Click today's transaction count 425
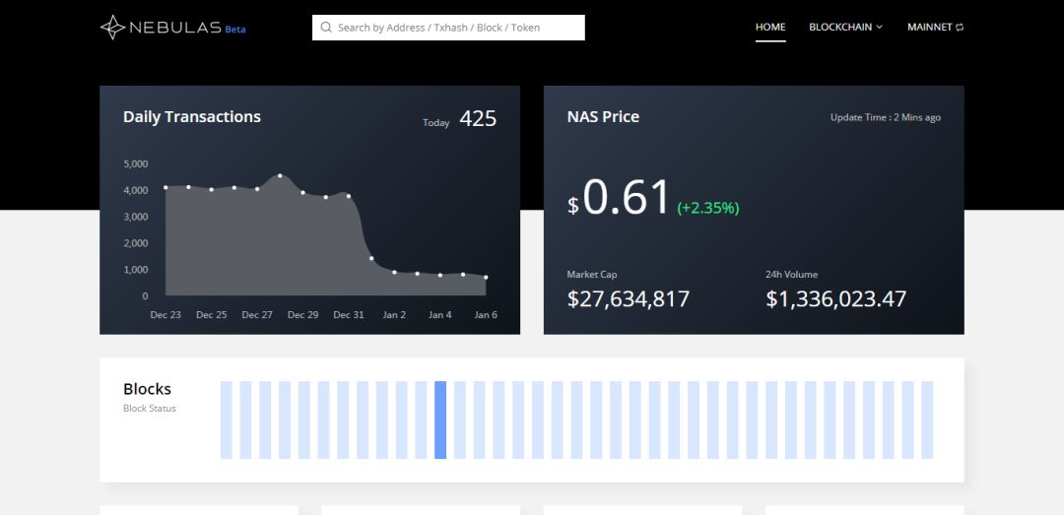 (x=478, y=119)
